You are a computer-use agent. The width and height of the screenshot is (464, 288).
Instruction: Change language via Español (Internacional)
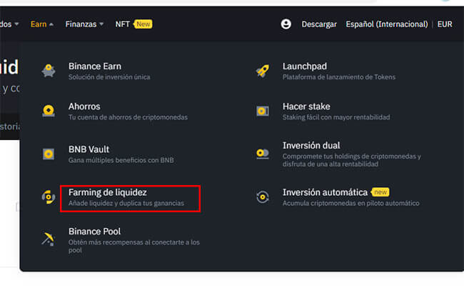pyautogui.click(x=387, y=24)
